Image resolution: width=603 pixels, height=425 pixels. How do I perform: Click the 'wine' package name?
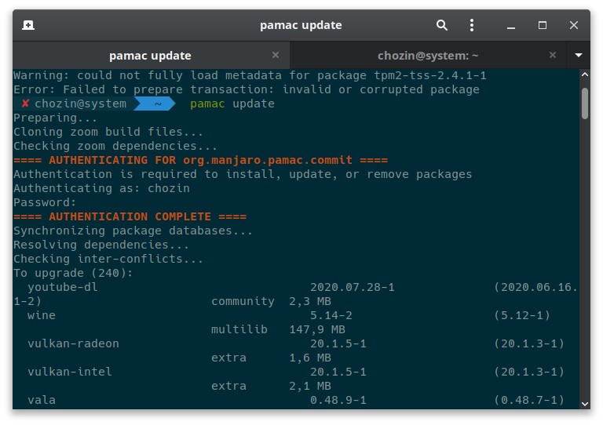(42, 315)
